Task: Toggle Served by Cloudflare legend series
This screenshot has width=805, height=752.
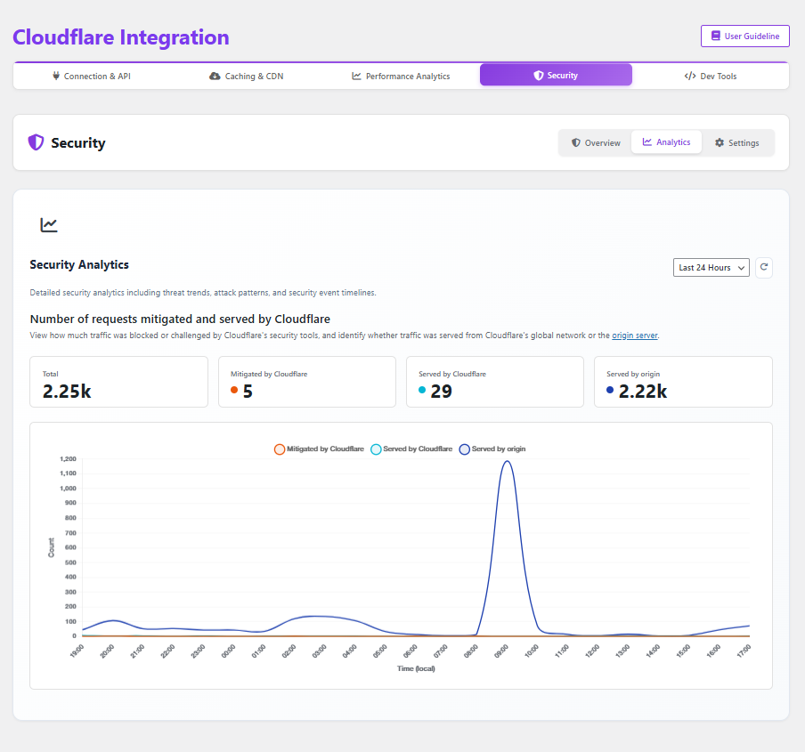Action: [x=411, y=449]
